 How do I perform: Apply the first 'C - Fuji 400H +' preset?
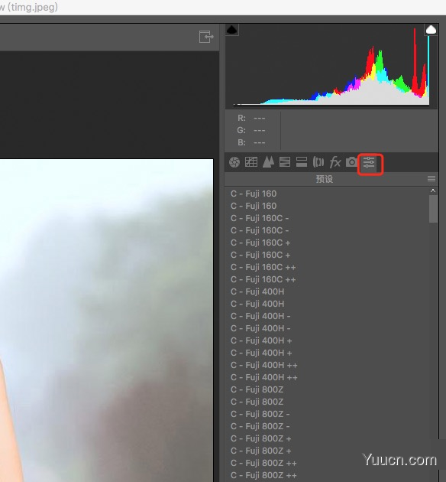261,340
